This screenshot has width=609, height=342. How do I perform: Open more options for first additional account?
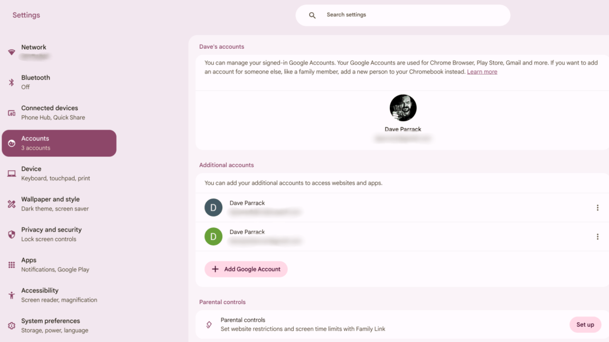[597, 208]
